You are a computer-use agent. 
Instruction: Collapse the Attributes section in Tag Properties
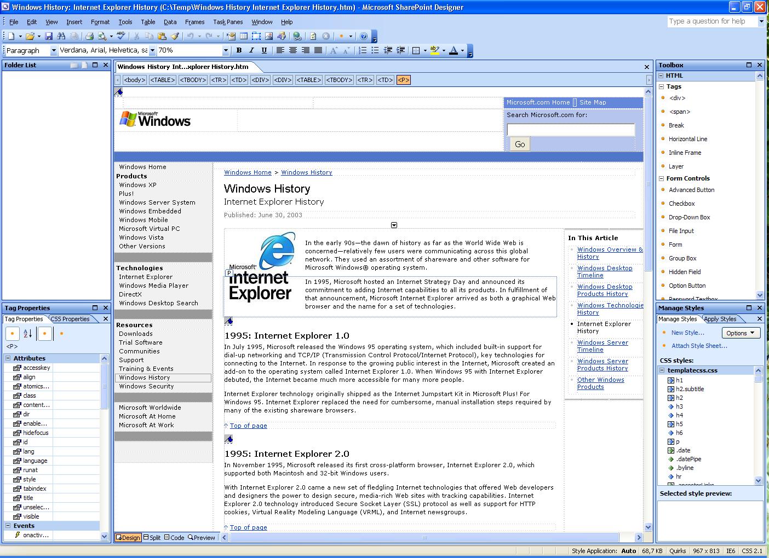pyautogui.click(x=8, y=358)
